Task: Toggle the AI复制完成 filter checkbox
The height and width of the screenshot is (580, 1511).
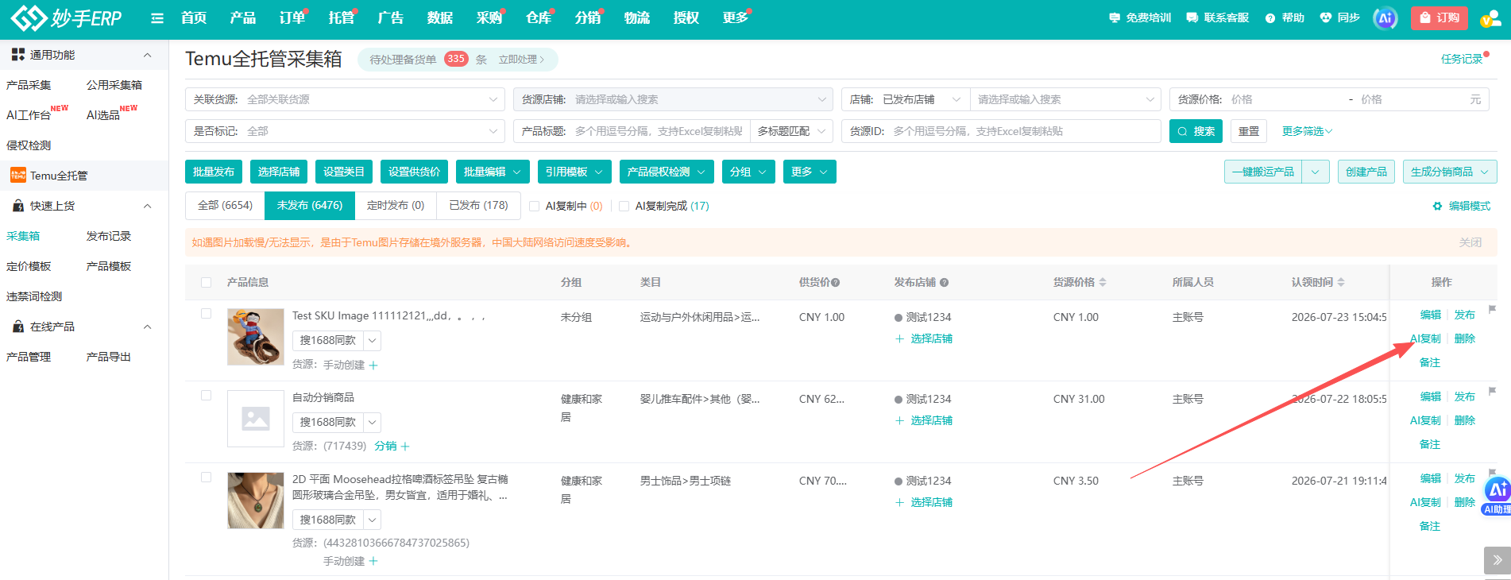Action: click(x=624, y=207)
